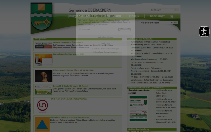The image size is (211, 132).
Task: Open Kundmachung Aufhebung HPAI-Risikogebiet notice
Action: (151, 43)
